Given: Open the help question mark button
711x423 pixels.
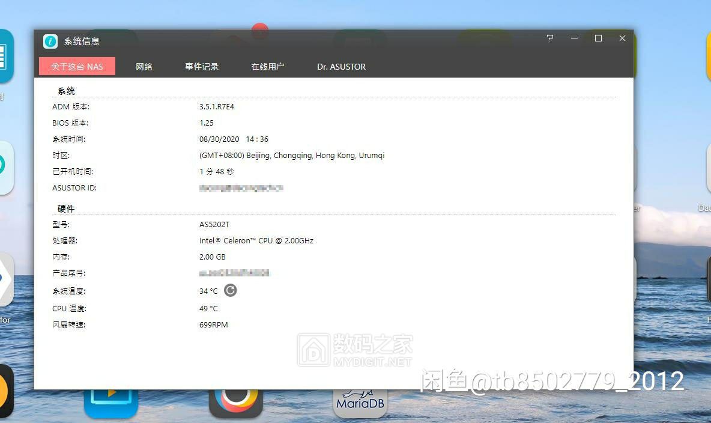Looking at the screenshot, I should [550, 38].
